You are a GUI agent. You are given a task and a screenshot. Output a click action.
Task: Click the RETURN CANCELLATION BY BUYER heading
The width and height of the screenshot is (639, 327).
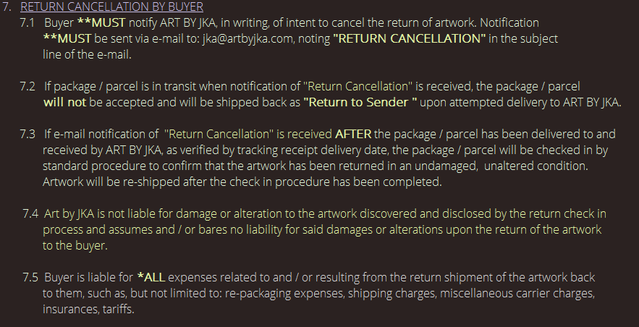point(111,7)
